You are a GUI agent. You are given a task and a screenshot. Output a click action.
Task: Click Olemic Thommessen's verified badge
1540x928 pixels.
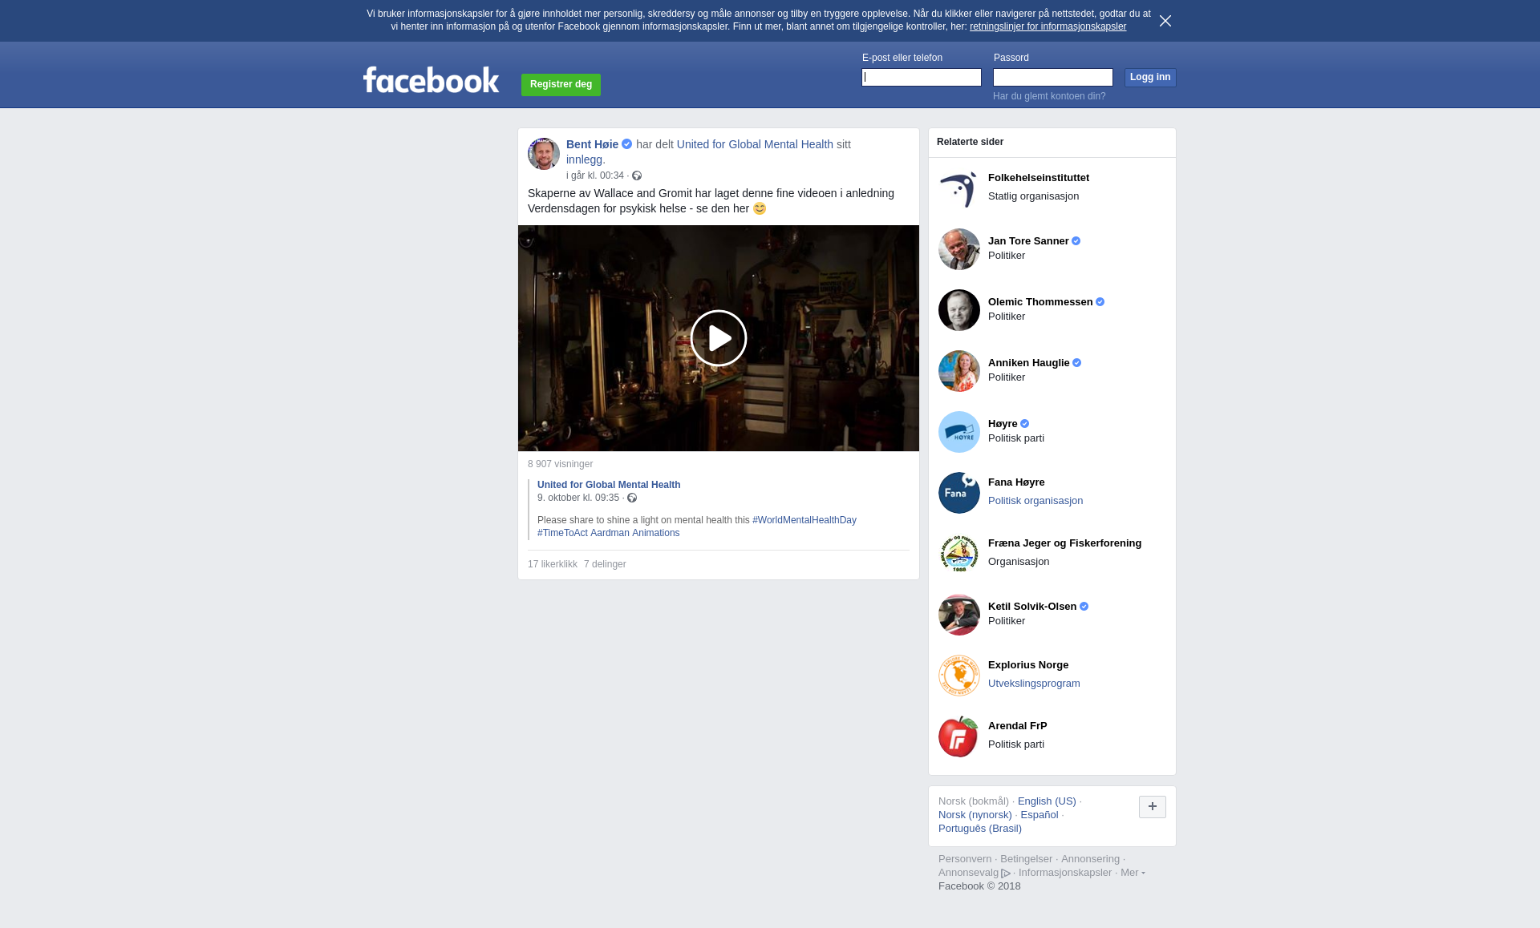(1100, 302)
